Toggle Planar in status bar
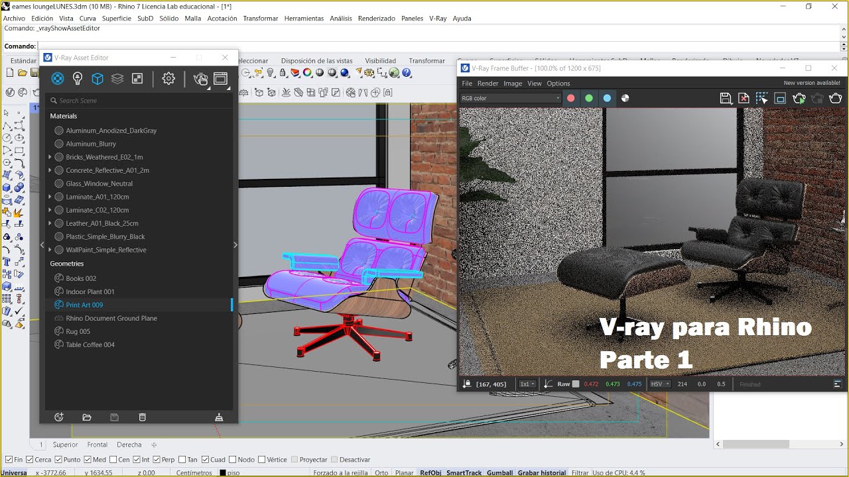The image size is (849, 477). (x=405, y=473)
